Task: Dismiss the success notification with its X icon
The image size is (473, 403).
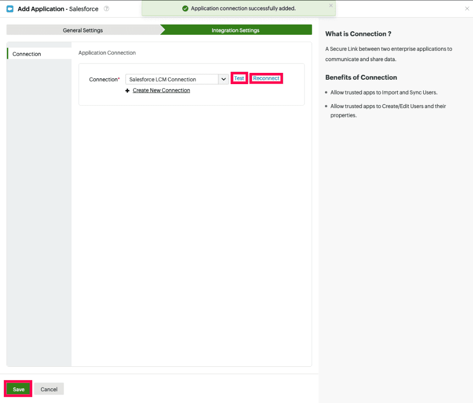Action: tap(331, 5)
